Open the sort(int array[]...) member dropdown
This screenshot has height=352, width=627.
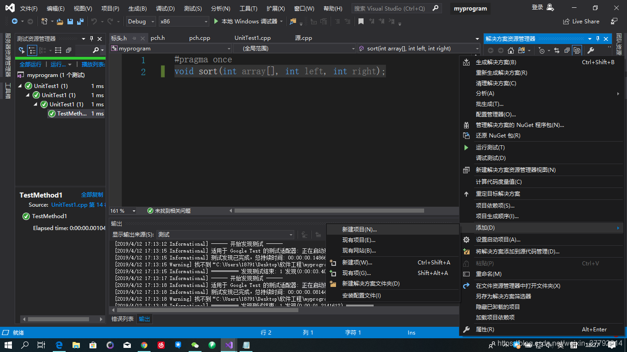[x=419, y=48]
